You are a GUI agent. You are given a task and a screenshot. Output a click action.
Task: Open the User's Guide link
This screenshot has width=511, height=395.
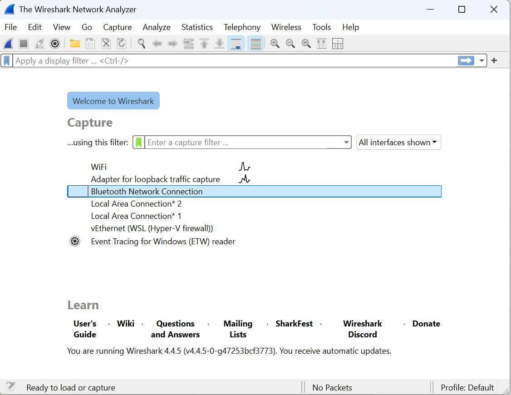point(85,329)
